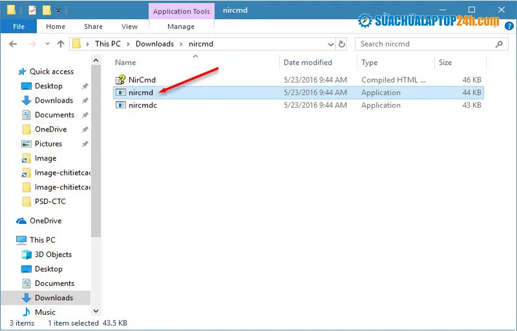Click the Application Tools contextual tab
The image size is (517, 331).
click(182, 11)
